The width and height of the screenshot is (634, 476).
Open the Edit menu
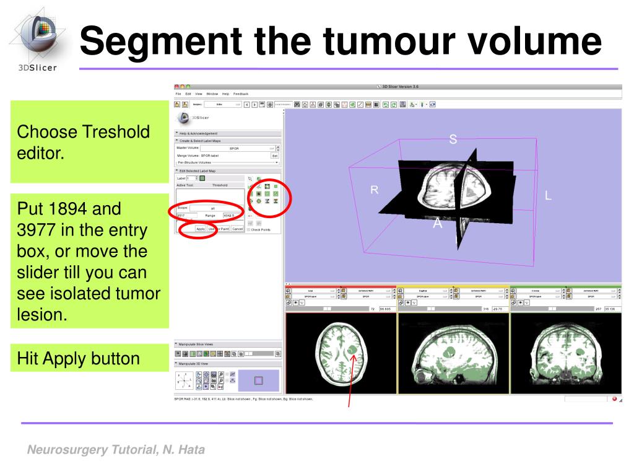[188, 94]
